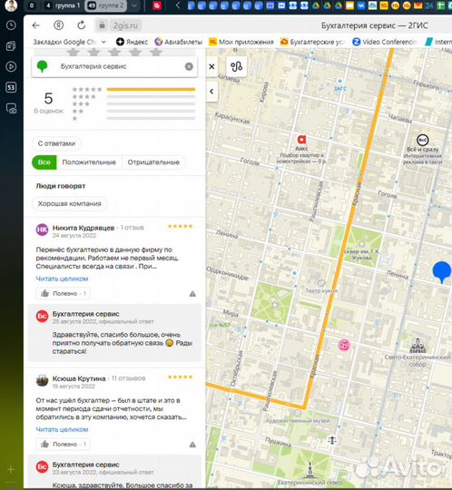Image resolution: width=452 pixels, height=490 pixels.
Task: Expand Ксюша's review with 'Читать целиком'
Action: click(x=62, y=429)
